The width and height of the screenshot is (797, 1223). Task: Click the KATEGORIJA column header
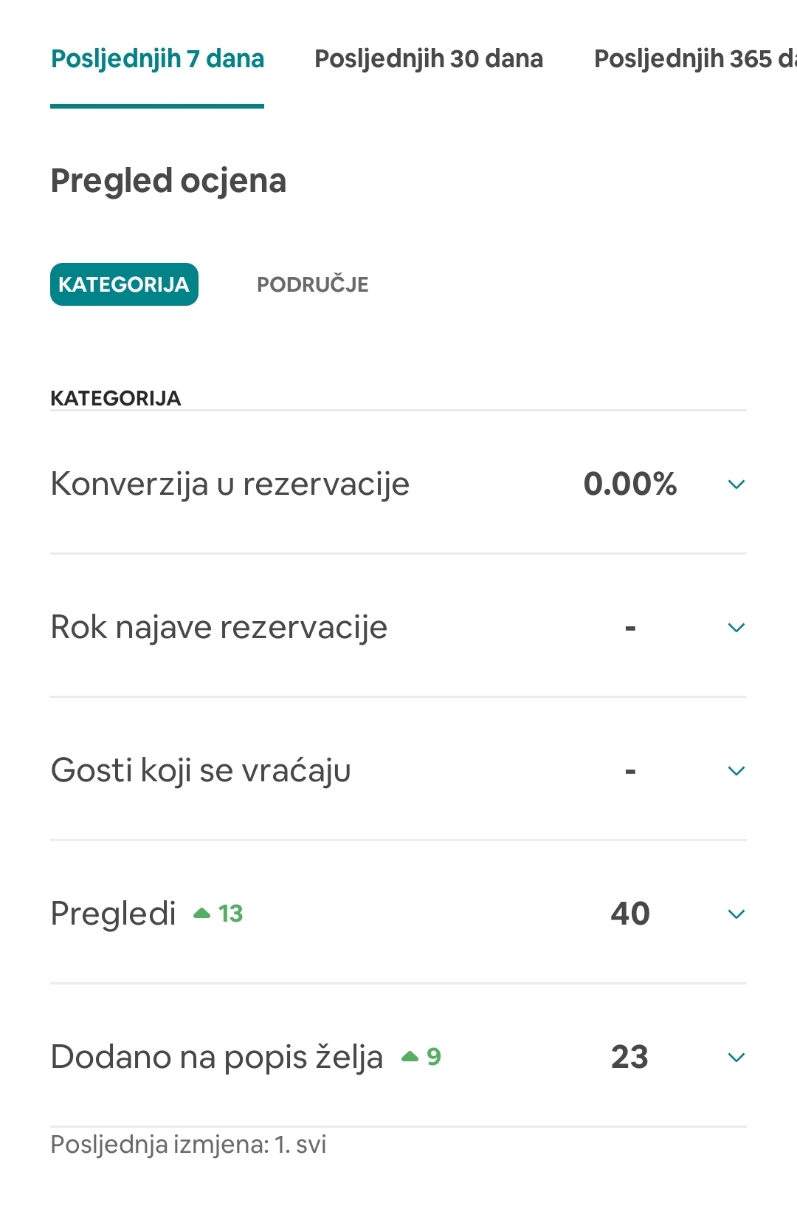[x=116, y=399]
